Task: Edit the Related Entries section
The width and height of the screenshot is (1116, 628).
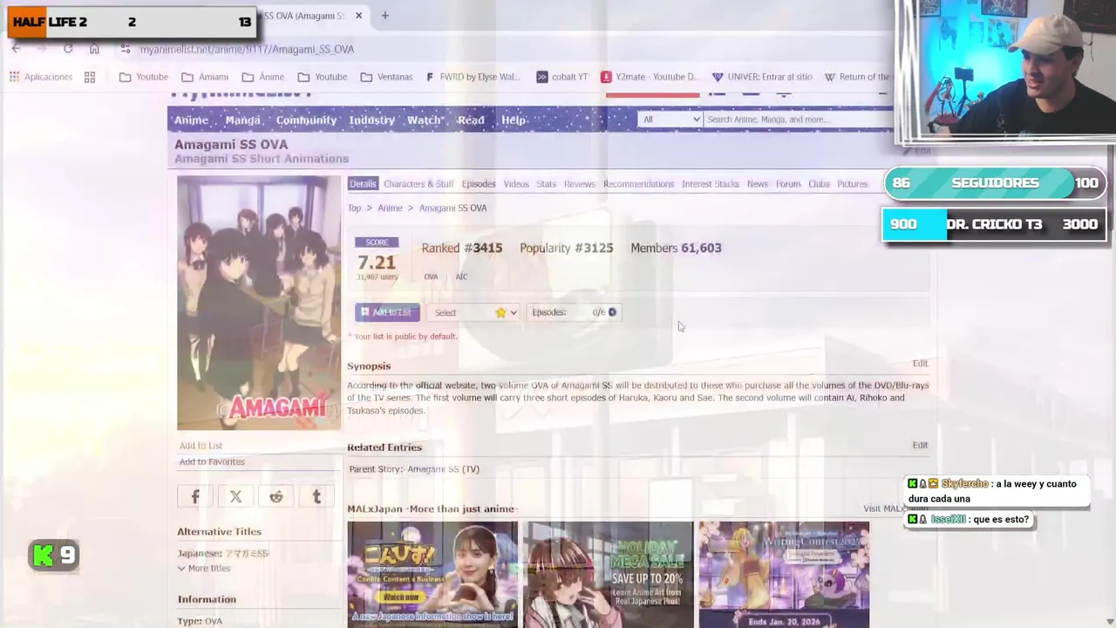Action: (920, 445)
